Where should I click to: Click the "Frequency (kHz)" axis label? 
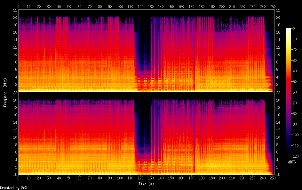tap(5, 92)
